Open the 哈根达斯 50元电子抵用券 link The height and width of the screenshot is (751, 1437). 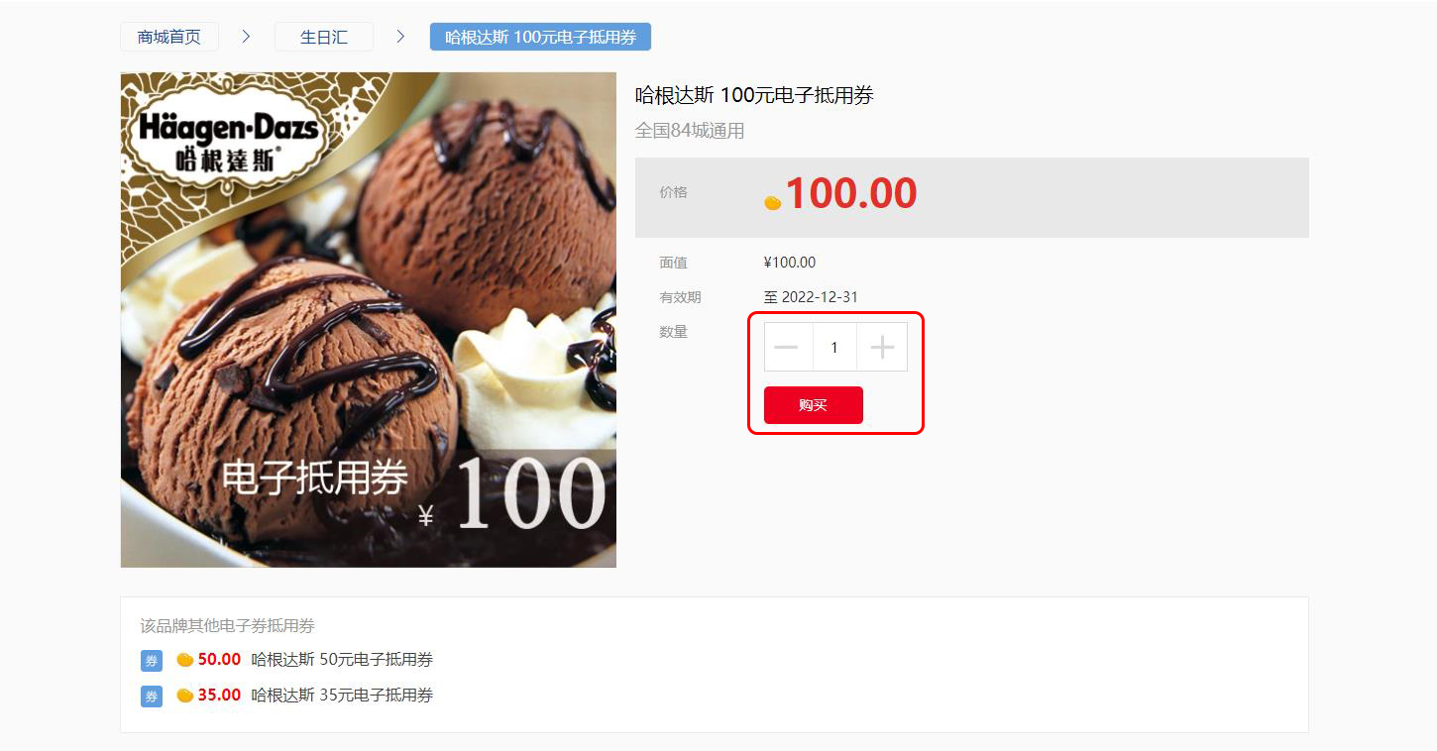click(x=342, y=660)
